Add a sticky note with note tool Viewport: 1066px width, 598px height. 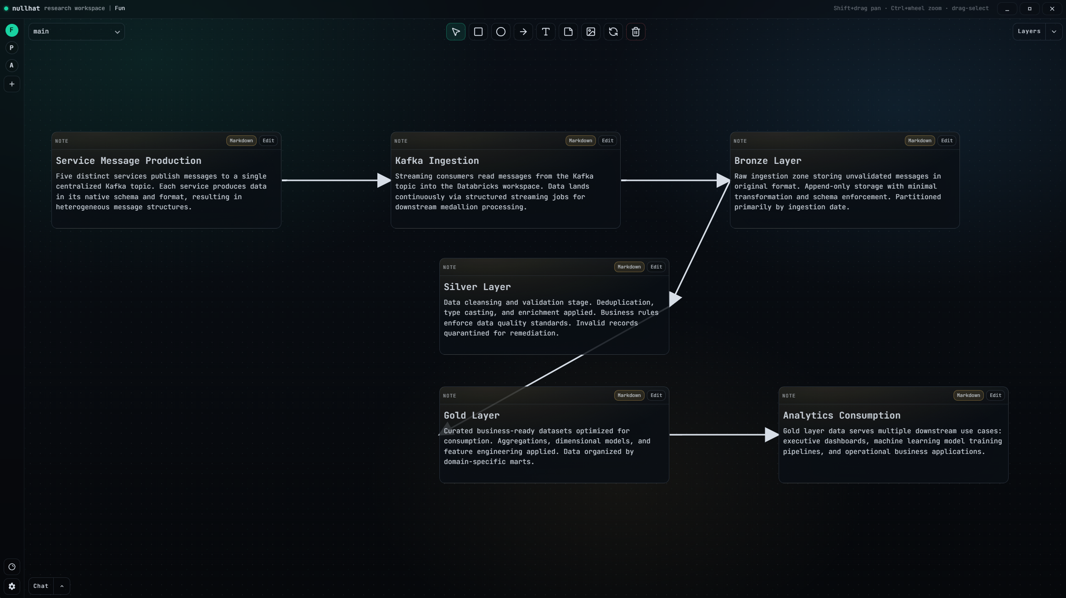pyautogui.click(x=568, y=32)
